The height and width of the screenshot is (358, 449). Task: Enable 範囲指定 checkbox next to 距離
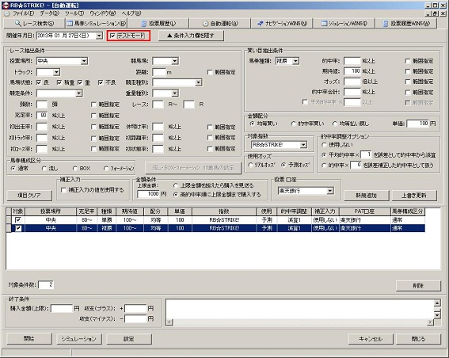pyautogui.click(x=210, y=72)
